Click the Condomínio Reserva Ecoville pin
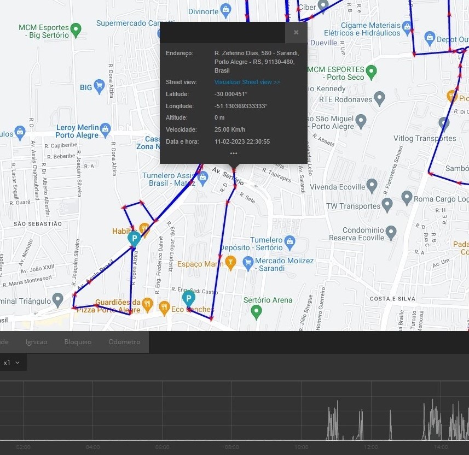The image size is (469, 455). (x=391, y=233)
